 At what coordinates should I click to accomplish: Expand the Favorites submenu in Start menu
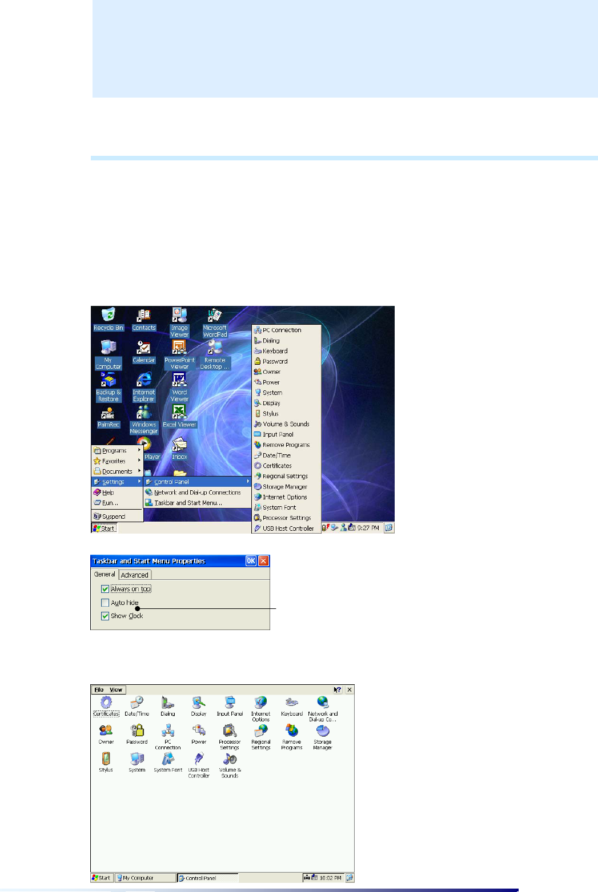coord(117,461)
